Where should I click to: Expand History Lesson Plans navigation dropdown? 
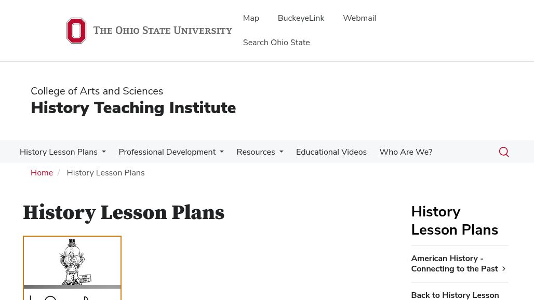click(x=62, y=152)
